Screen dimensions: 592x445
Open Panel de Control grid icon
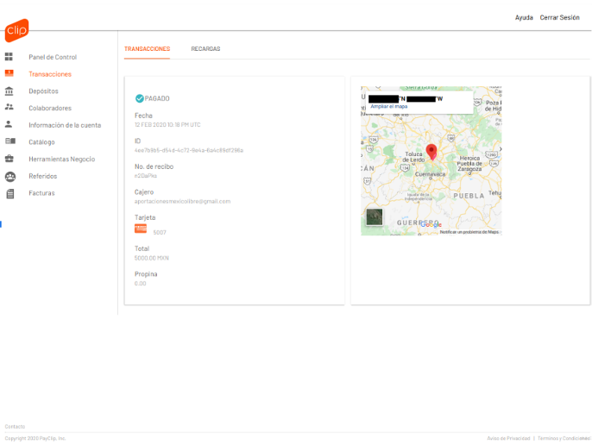[9, 57]
